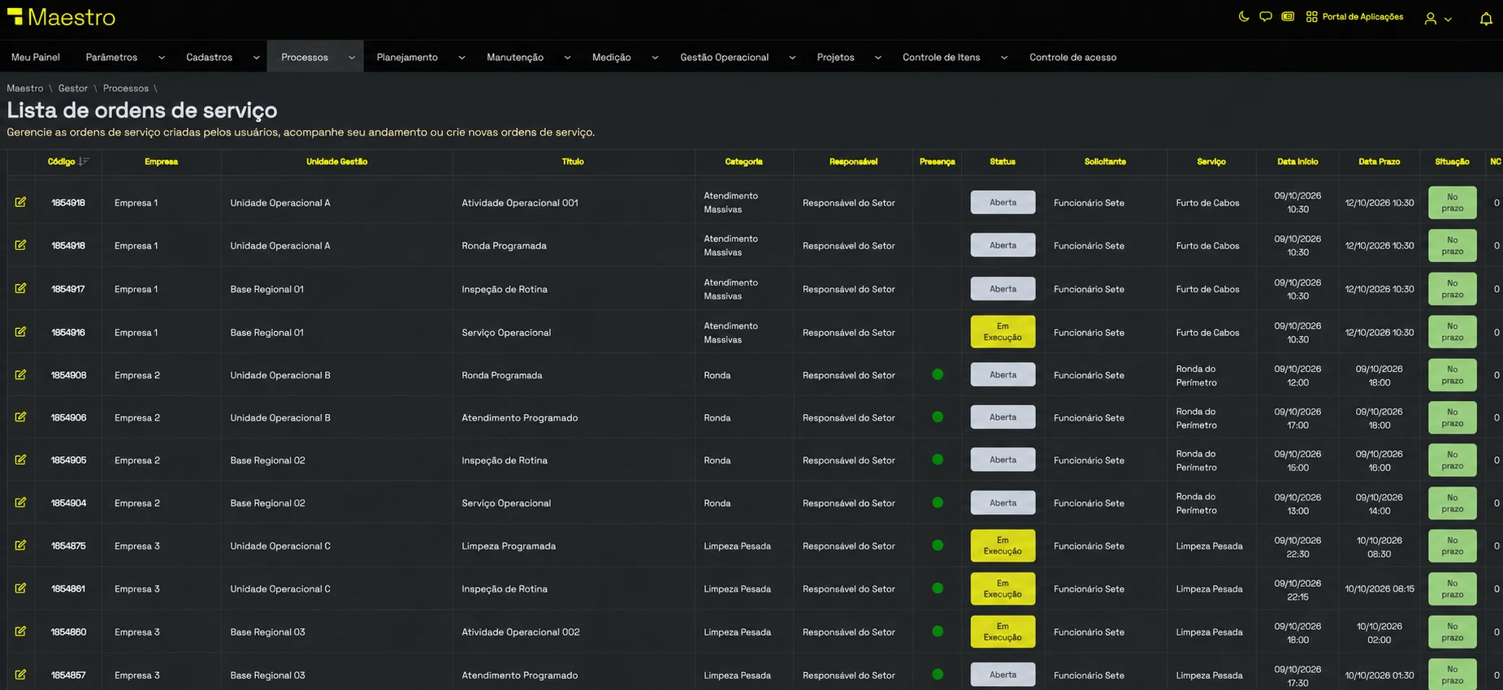Click the Maestro logo
This screenshot has width=1503, height=690.
61,17
